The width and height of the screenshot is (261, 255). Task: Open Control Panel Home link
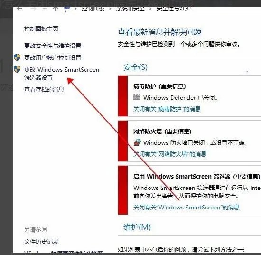[x=41, y=29]
